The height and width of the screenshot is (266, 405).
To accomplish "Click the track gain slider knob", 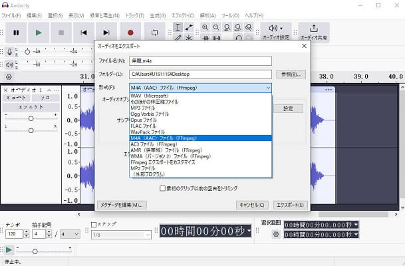I will pyautogui.click(x=31, y=118).
